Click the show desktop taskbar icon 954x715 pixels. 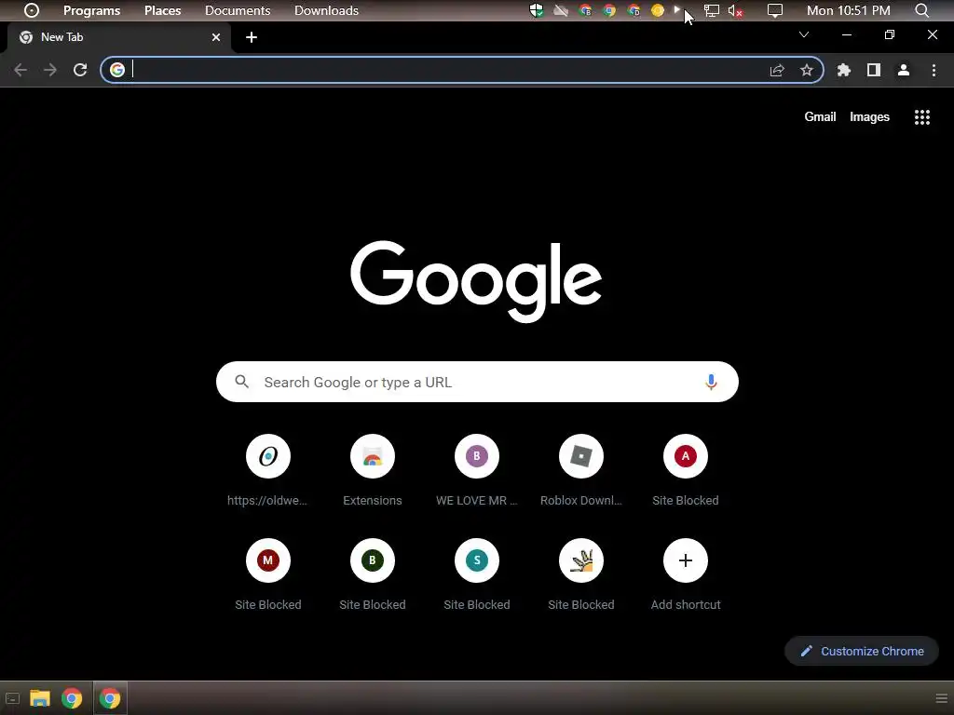point(12,698)
